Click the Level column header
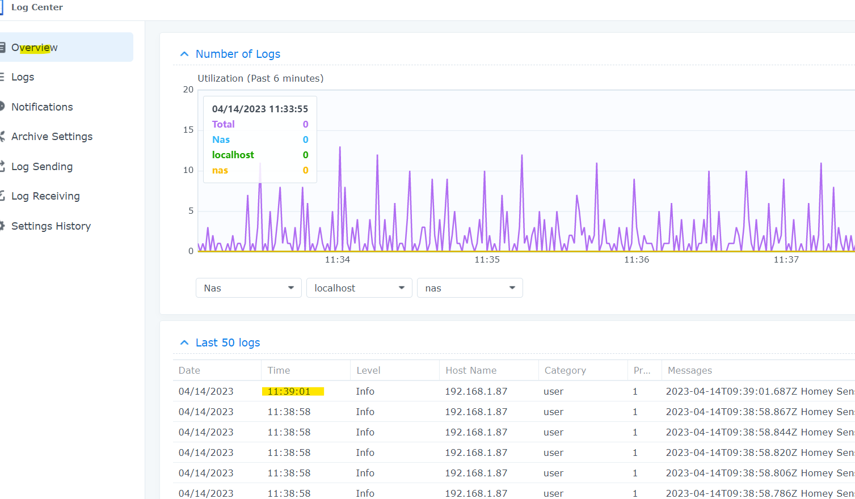This screenshot has height=499, width=855. pyautogui.click(x=394, y=370)
